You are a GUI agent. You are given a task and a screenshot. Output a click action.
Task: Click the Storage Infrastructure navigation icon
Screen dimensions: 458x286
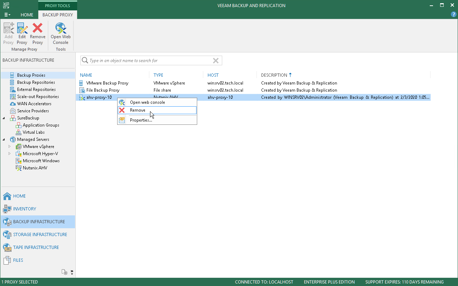tap(7, 235)
